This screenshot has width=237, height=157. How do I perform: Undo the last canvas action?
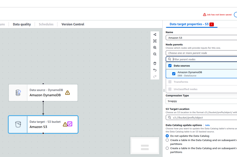tap(155, 70)
